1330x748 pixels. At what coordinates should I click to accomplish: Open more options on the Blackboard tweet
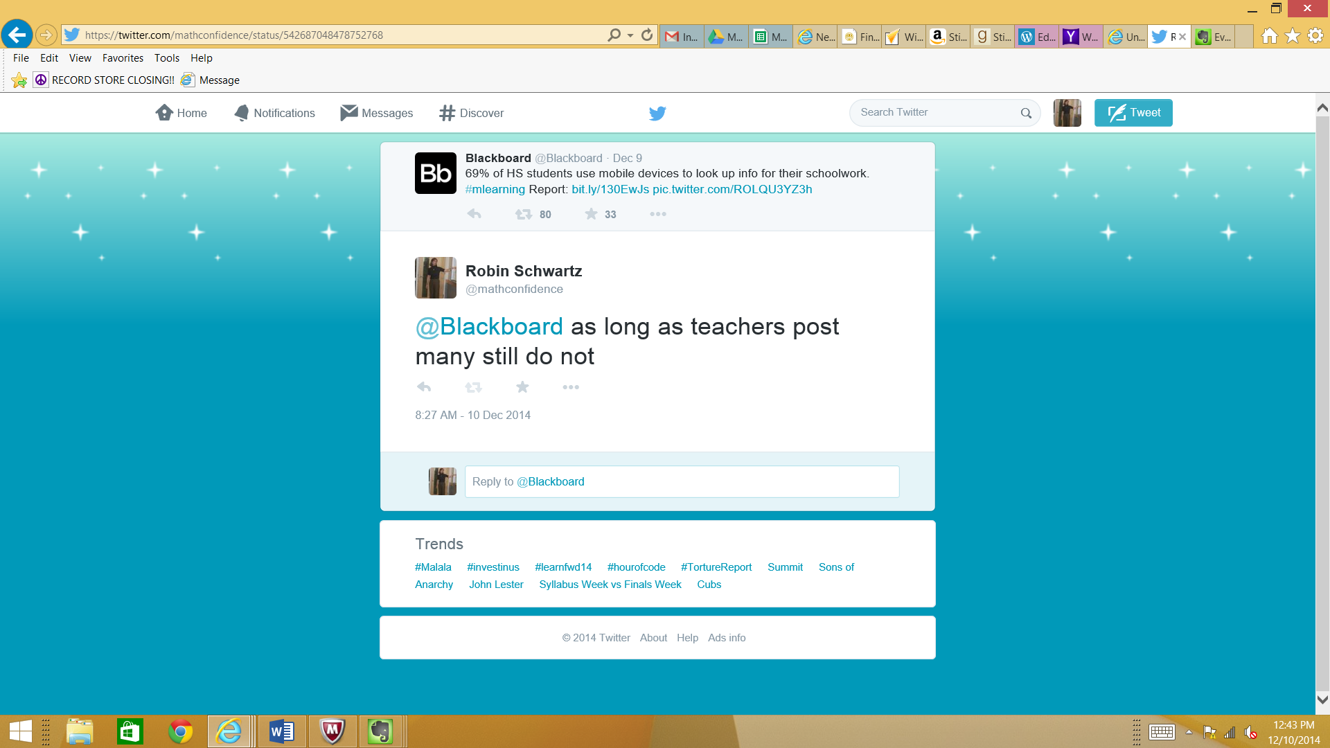point(658,214)
